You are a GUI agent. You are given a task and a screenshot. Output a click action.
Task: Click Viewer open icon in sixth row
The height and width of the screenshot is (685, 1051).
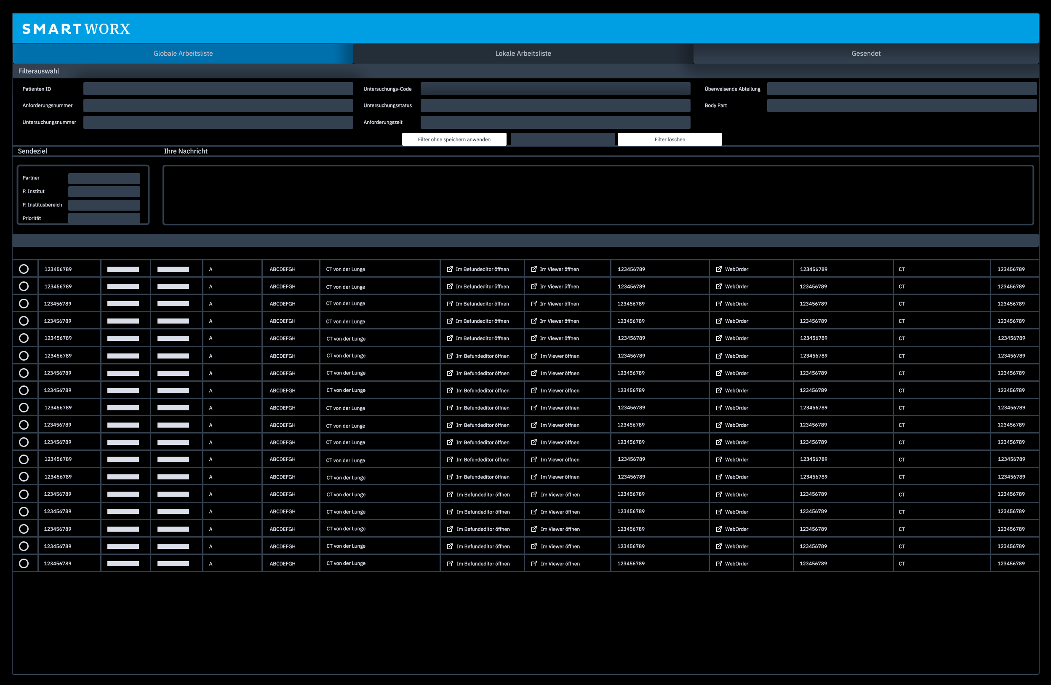click(x=534, y=355)
